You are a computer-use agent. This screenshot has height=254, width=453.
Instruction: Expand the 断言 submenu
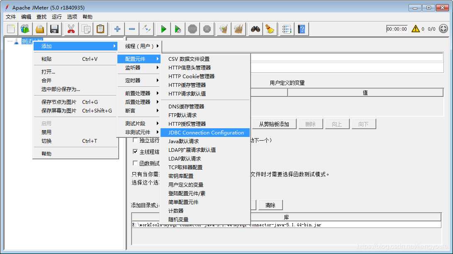pos(139,110)
